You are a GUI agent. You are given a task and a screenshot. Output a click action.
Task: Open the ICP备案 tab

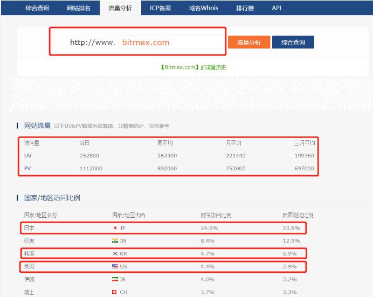tap(160, 8)
